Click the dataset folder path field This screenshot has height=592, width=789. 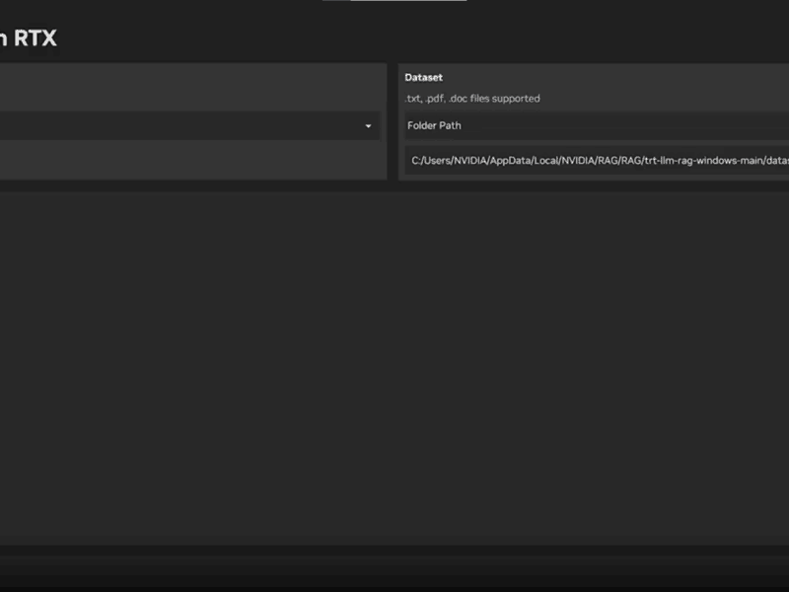[x=597, y=161]
